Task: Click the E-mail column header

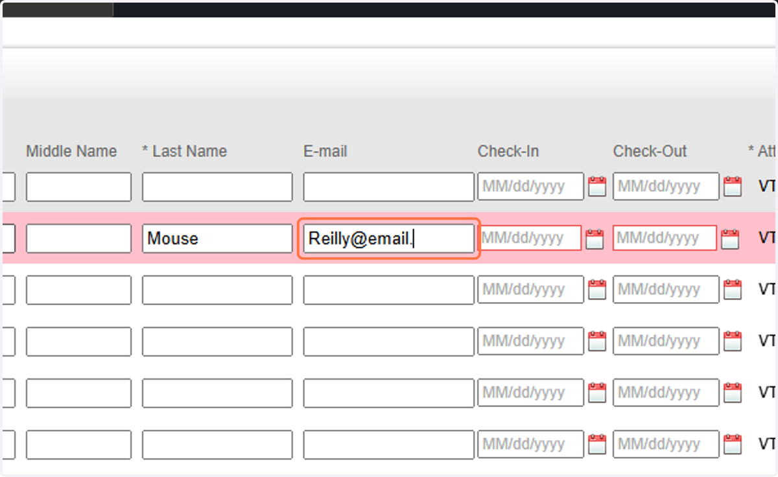Action: (325, 151)
